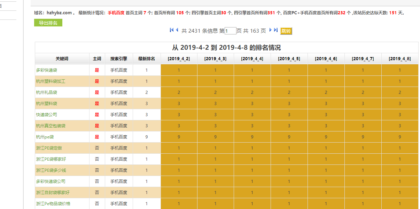Open the 杭州塑料袋加工 keyword link
The width and height of the screenshot is (420, 209).
click(x=50, y=81)
